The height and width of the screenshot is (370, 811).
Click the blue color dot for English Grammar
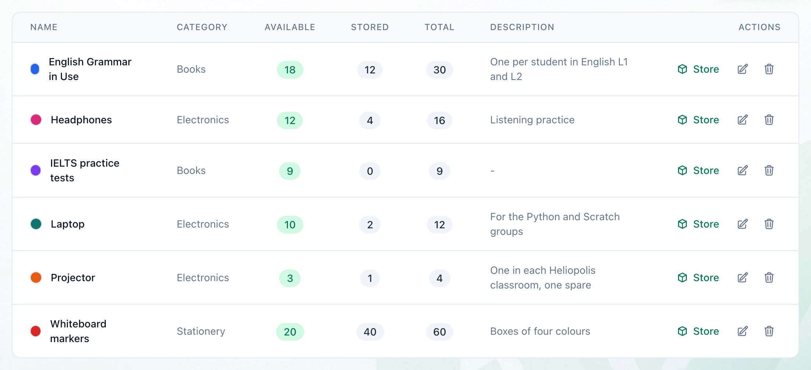tap(35, 69)
